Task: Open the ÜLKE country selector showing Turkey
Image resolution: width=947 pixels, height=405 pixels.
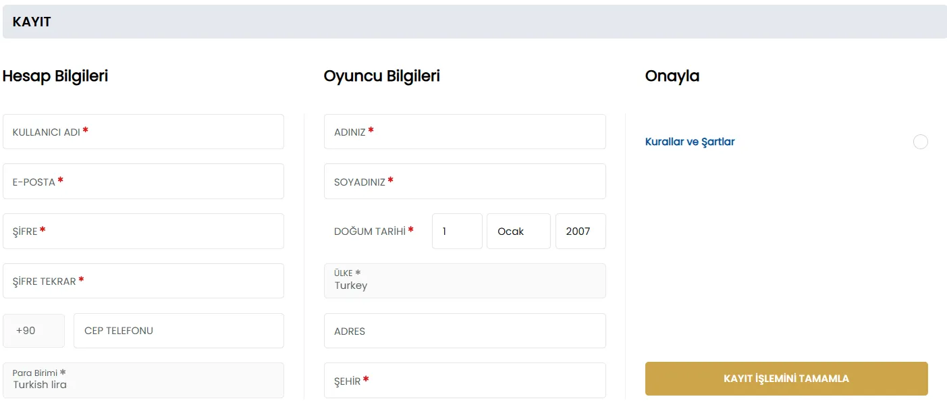Action: tap(464, 280)
